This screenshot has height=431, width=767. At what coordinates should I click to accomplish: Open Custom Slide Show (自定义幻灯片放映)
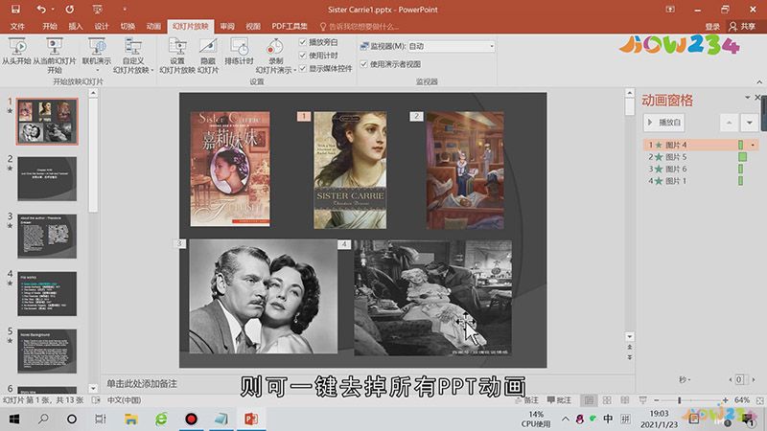[133, 56]
